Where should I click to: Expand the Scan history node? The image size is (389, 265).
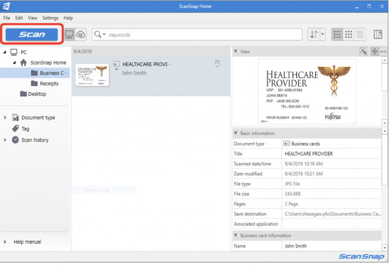pos(5,140)
